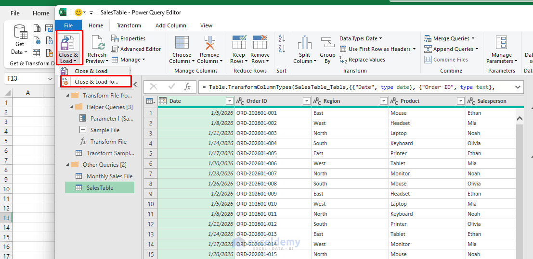Viewport: 533px width, 259px height.
Task: Open the Product column filter dropdown
Action: click(x=461, y=101)
